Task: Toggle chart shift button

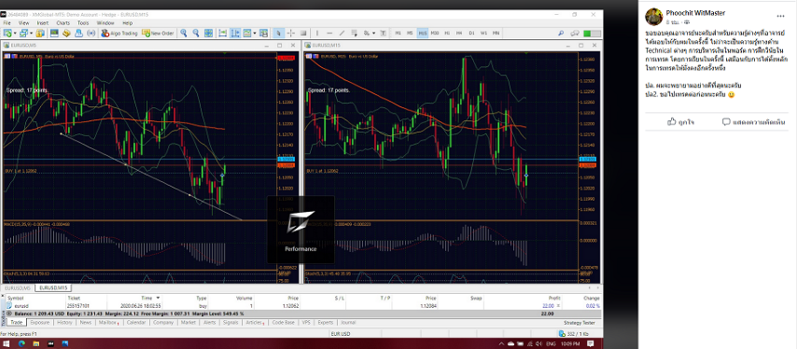Action: pos(235,33)
